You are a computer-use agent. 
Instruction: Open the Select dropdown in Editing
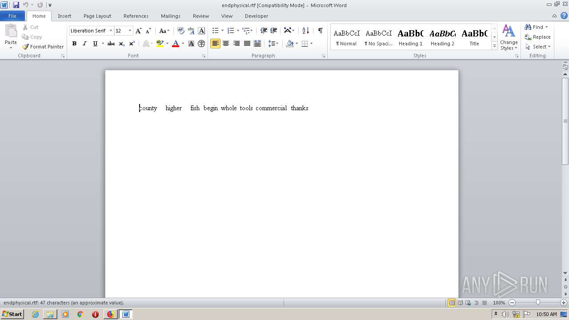(x=538, y=47)
